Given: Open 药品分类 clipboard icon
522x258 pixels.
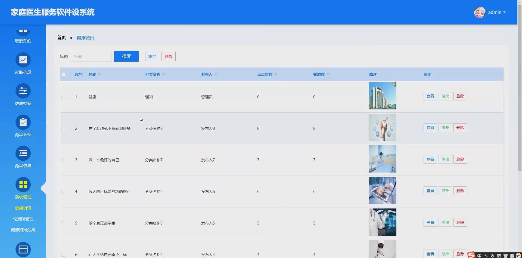Looking at the screenshot, I should (23, 122).
